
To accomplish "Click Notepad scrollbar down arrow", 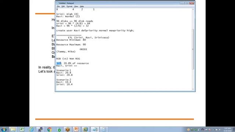I will (x=193, y=89).
